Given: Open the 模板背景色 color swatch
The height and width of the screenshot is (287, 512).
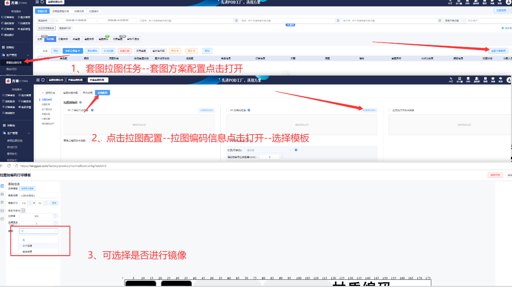Looking at the screenshot, I should [23, 210].
